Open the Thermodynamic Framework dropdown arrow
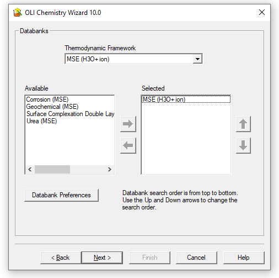The width and height of the screenshot is (279, 278). tap(197, 59)
